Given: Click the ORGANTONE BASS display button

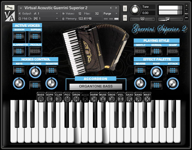Looking at the screenshot, I should 96,86.
